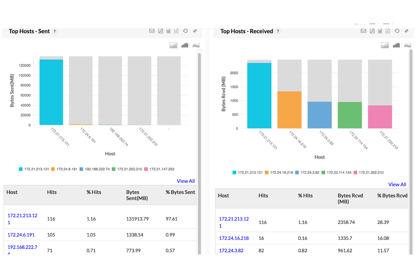Open help for Top Hosts - Received
The height and width of the screenshot is (278, 416).
click(278, 31)
